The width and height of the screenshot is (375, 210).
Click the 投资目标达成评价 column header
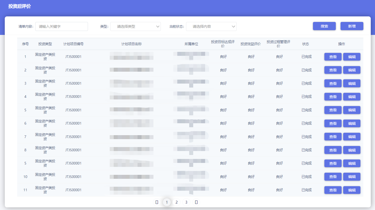(223, 44)
